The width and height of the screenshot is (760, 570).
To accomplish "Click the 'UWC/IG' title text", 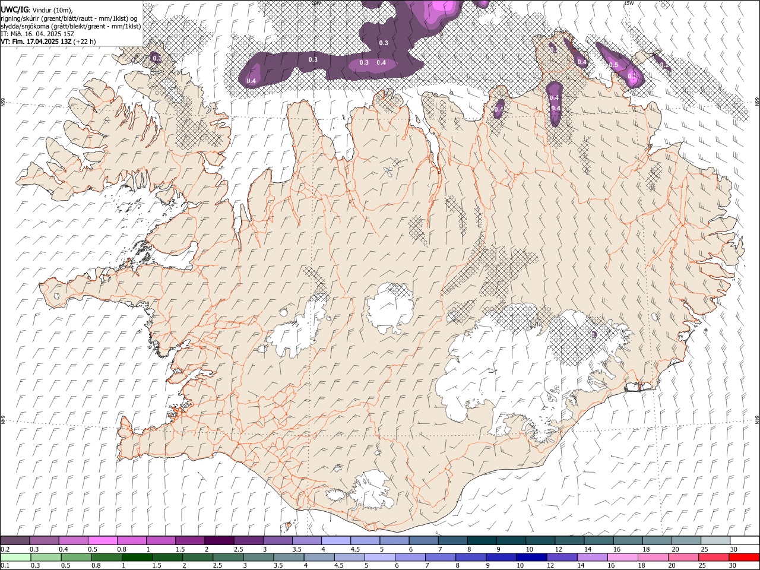I will click(14, 10).
